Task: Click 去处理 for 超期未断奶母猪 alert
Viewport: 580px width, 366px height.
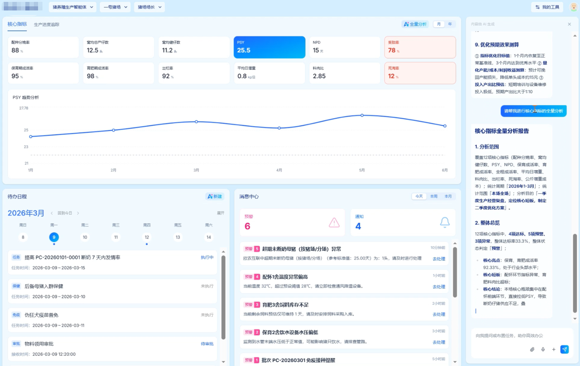Action: (439, 259)
